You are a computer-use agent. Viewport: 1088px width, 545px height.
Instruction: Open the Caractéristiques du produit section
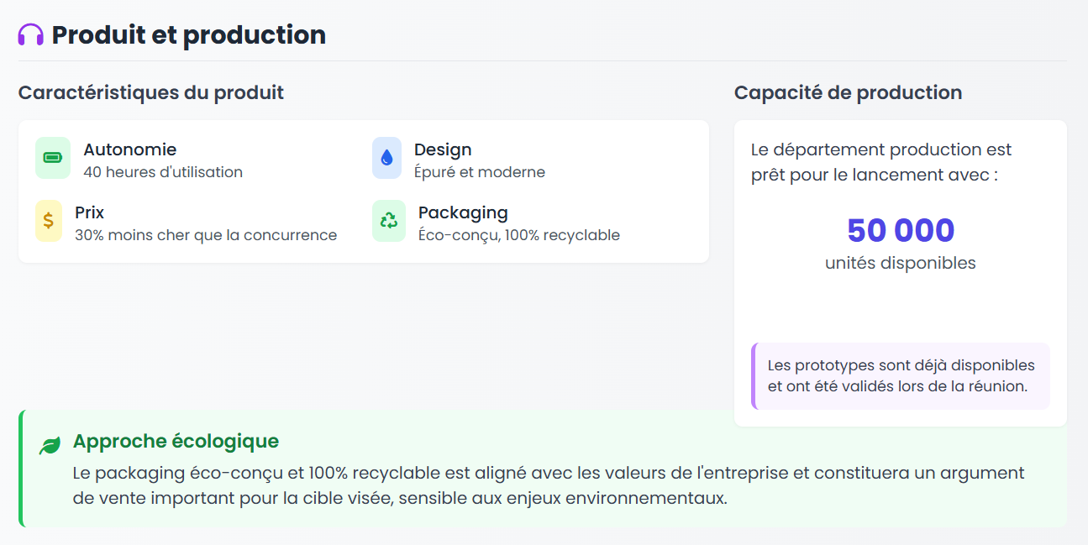click(151, 92)
